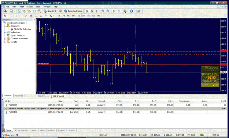Click the New Order button
This screenshot has width=229, height=138.
pos(51,11)
